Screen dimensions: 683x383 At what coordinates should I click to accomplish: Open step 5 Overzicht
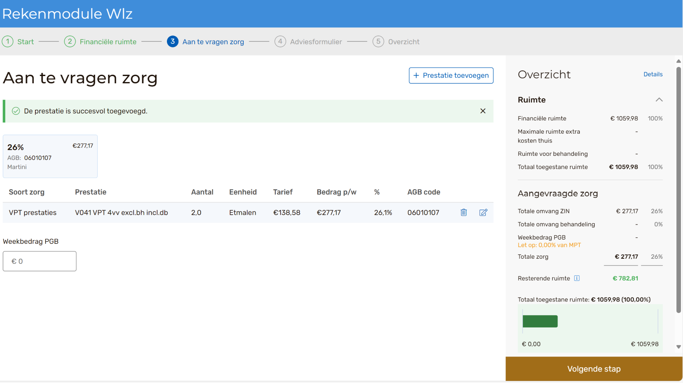[396, 41]
